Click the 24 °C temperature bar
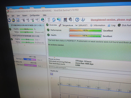 click(28, 42)
